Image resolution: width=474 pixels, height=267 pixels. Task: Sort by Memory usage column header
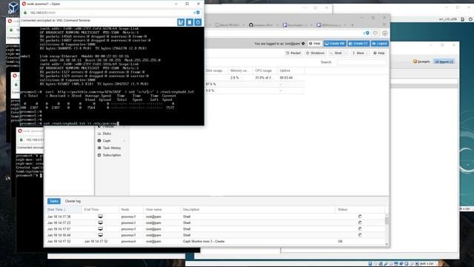240,70
